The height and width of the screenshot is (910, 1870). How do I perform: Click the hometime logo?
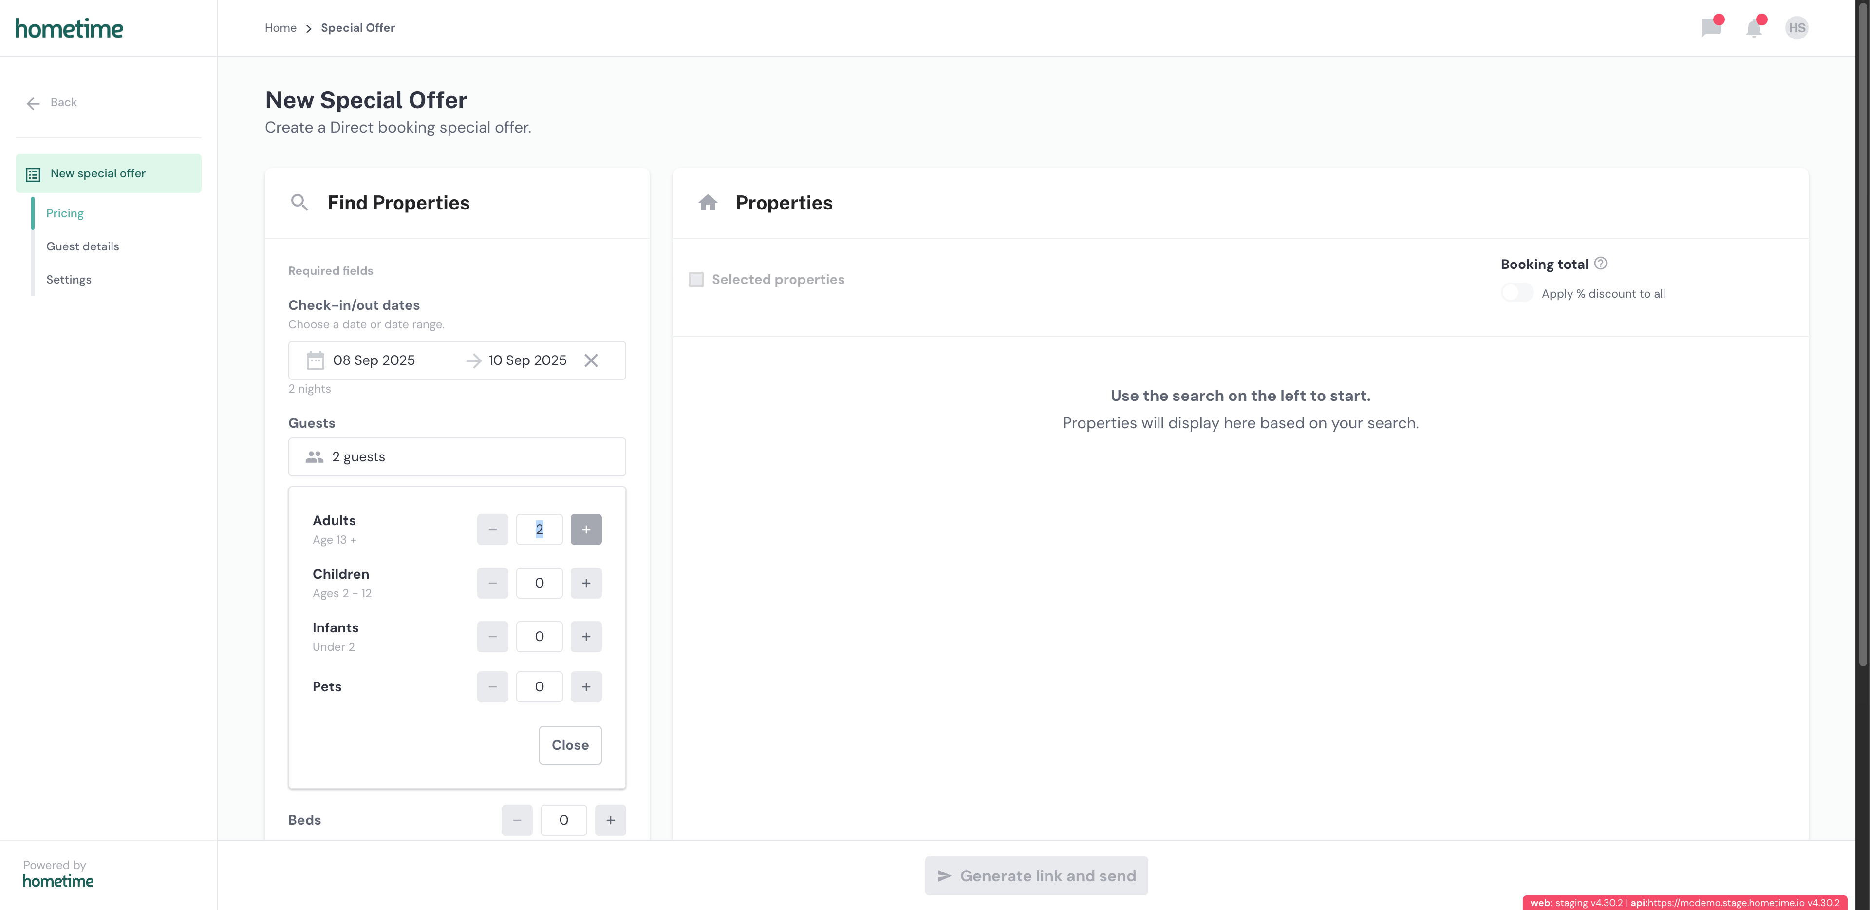coord(69,28)
